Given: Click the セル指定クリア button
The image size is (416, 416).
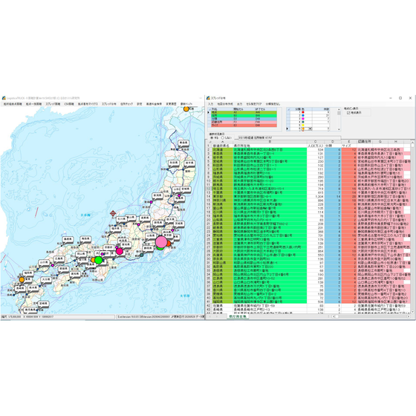Looking at the screenshot, I should [253, 104].
